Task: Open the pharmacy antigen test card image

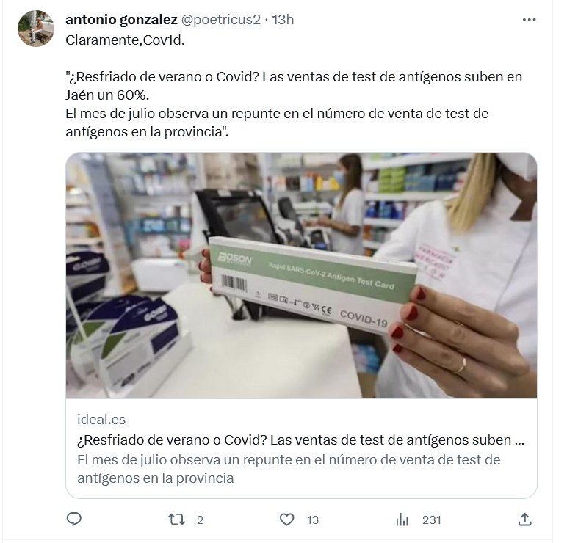Action: (301, 276)
